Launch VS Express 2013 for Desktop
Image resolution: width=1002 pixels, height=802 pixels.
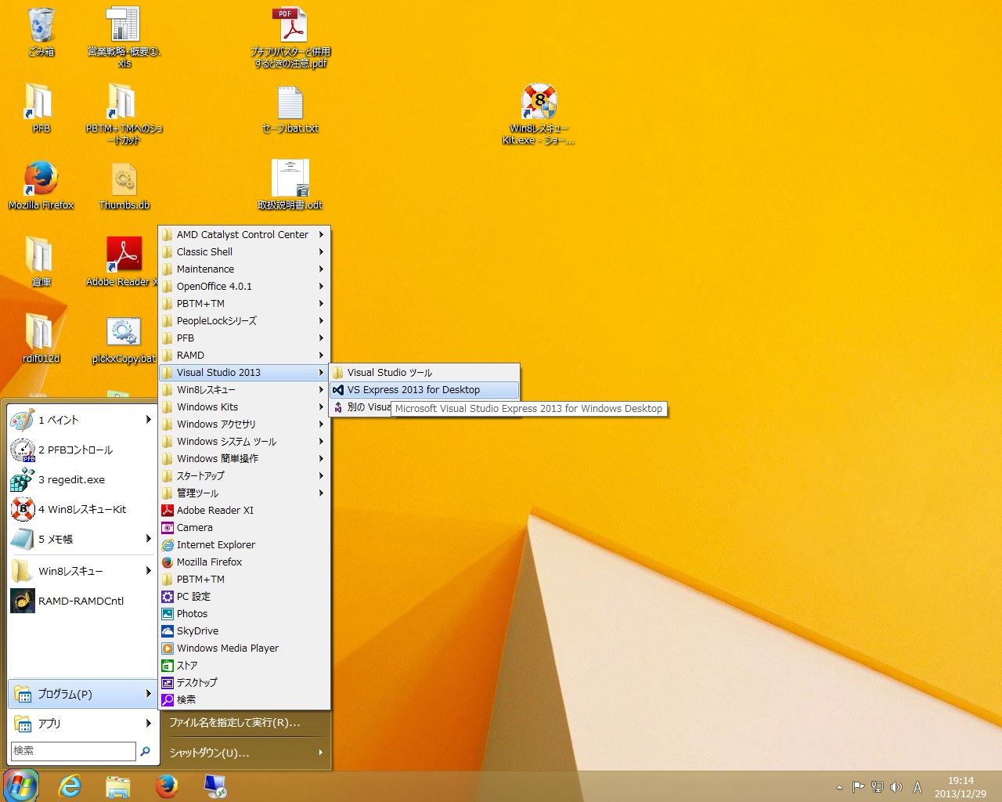(413, 390)
